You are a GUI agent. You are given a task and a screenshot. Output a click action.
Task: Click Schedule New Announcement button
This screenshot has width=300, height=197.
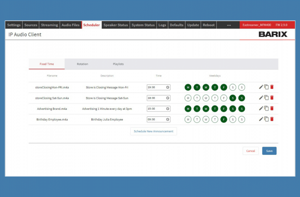click(x=154, y=131)
